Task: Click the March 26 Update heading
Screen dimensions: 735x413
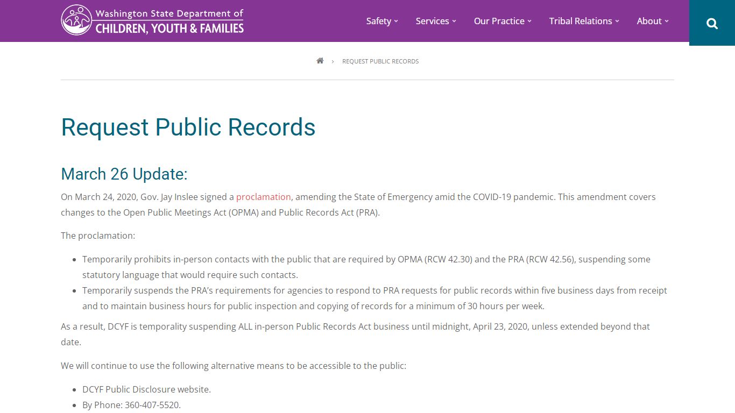Action: pyautogui.click(x=124, y=174)
